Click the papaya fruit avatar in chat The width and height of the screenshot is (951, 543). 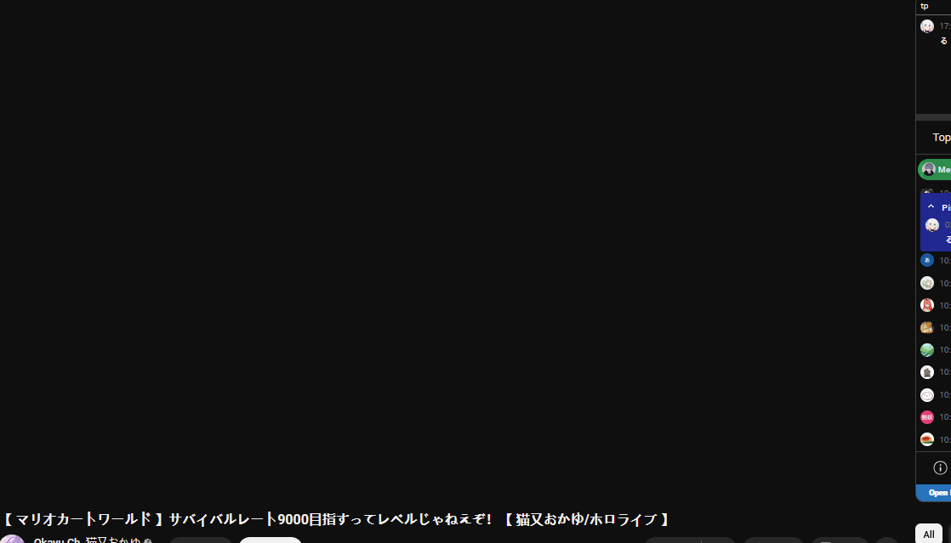point(926,439)
